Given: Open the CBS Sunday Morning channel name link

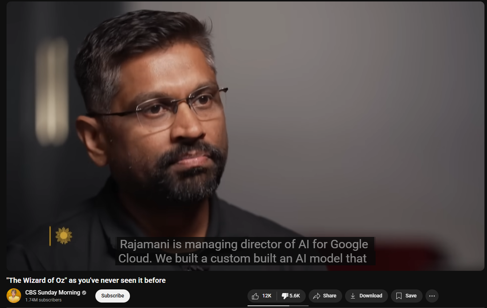Looking at the screenshot, I should point(53,292).
